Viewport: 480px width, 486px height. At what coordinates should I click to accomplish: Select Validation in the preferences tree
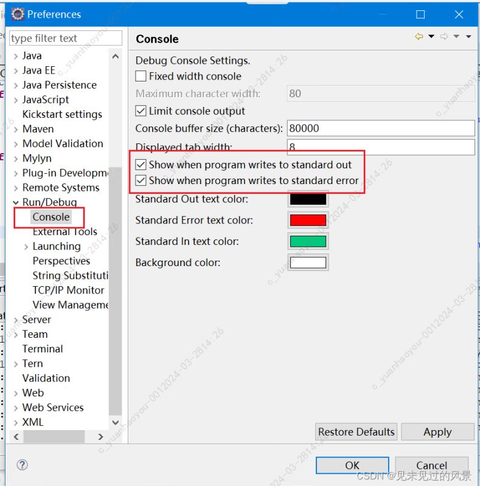click(x=46, y=378)
